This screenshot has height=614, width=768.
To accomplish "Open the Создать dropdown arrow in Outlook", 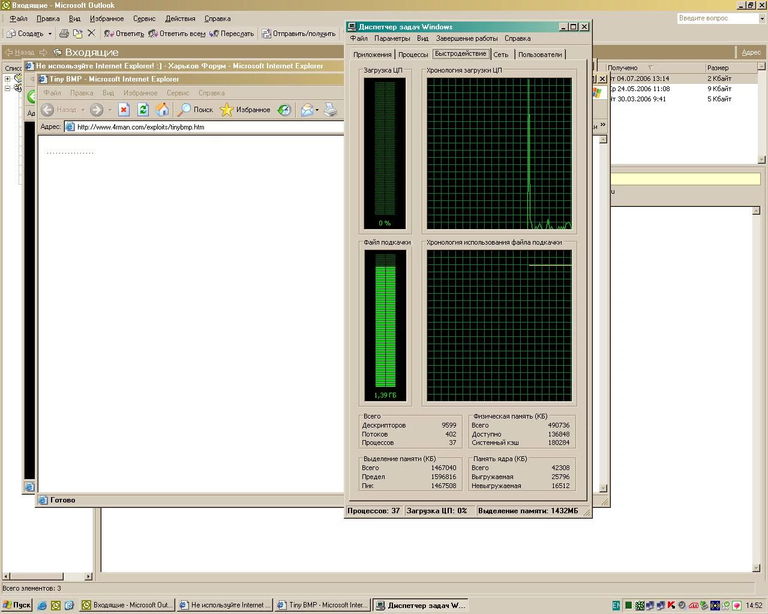I will pyautogui.click(x=50, y=34).
